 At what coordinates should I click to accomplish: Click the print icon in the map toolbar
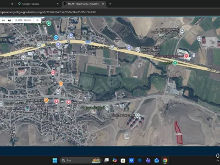click(x=10, y=20)
